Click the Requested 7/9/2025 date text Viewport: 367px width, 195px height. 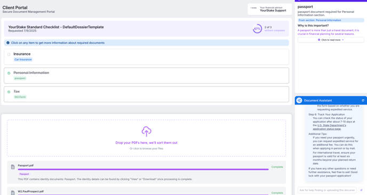click(x=22, y=31)
